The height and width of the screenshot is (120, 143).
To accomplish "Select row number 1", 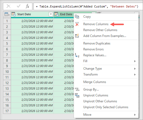I will click(7, 21).
